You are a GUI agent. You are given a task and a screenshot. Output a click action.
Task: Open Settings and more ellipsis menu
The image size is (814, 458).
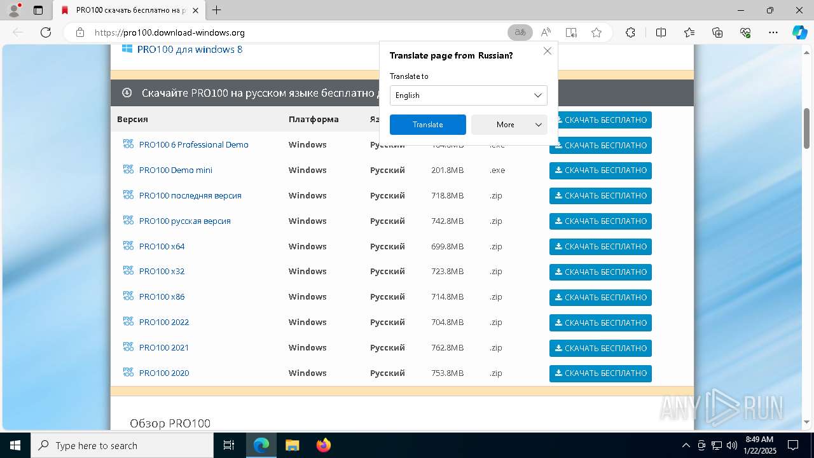tap(773, 32)
